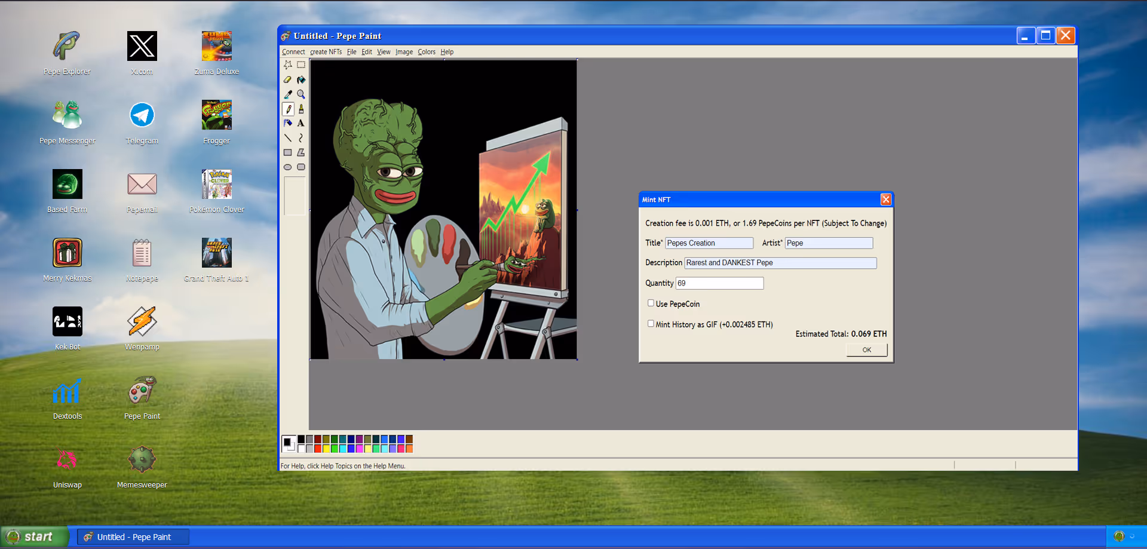
Task: Check Mint History as GIF option
Action: (651, 324)
